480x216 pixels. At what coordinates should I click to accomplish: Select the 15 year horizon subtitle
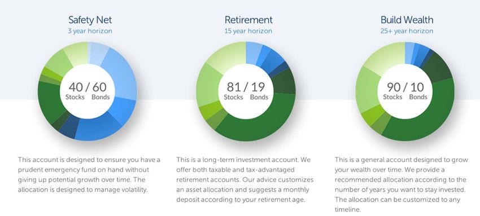tap(248, 31)
